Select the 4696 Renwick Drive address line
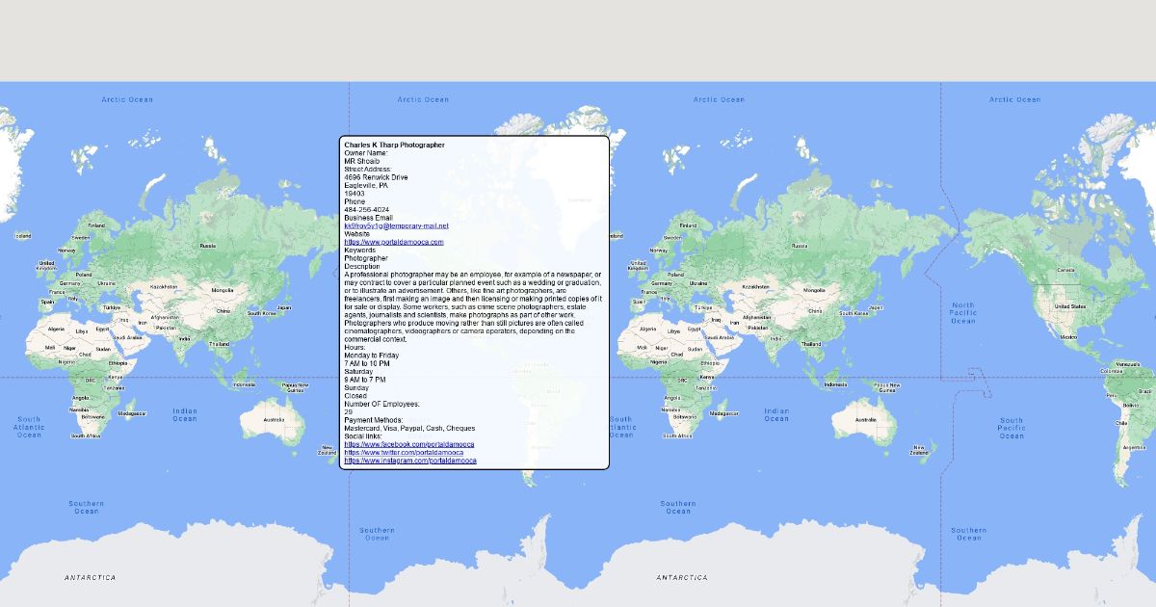Screen dimensions: 1156x607 376,177
